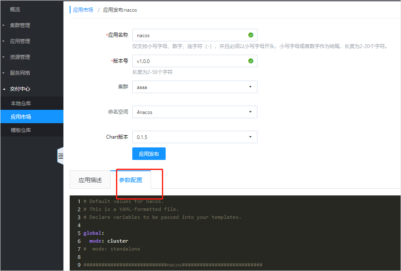Expand the 服务网格 sidebar section
Screen dimensions: 401x271
pos(19,73)
